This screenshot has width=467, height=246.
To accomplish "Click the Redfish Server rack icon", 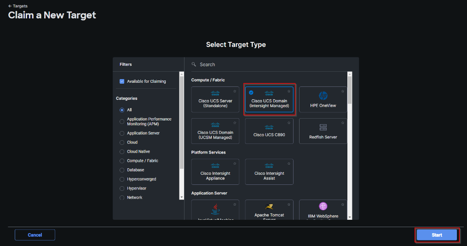I will pyautogui.click(x=323, y=127).
